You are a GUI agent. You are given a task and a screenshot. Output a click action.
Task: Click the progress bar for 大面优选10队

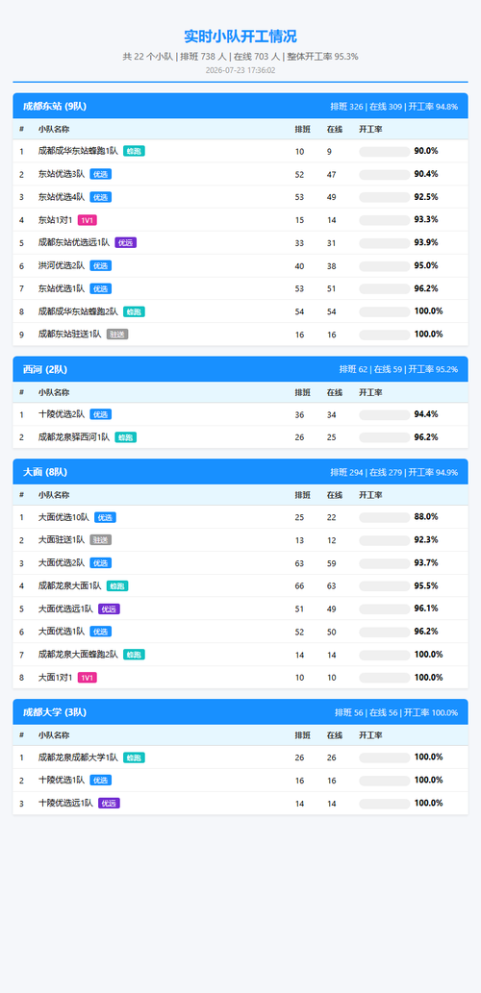pyautogui.click(x=384, y=517)
